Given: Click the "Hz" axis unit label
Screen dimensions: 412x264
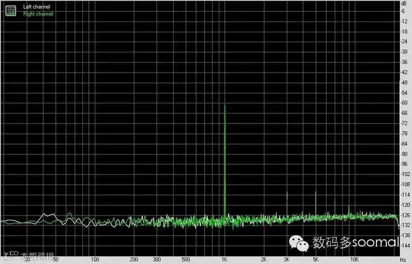Looking at the screenshot, I should [x=403, y=260].
